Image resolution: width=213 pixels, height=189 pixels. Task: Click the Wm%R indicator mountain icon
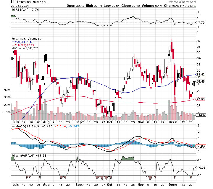[13, 155]
